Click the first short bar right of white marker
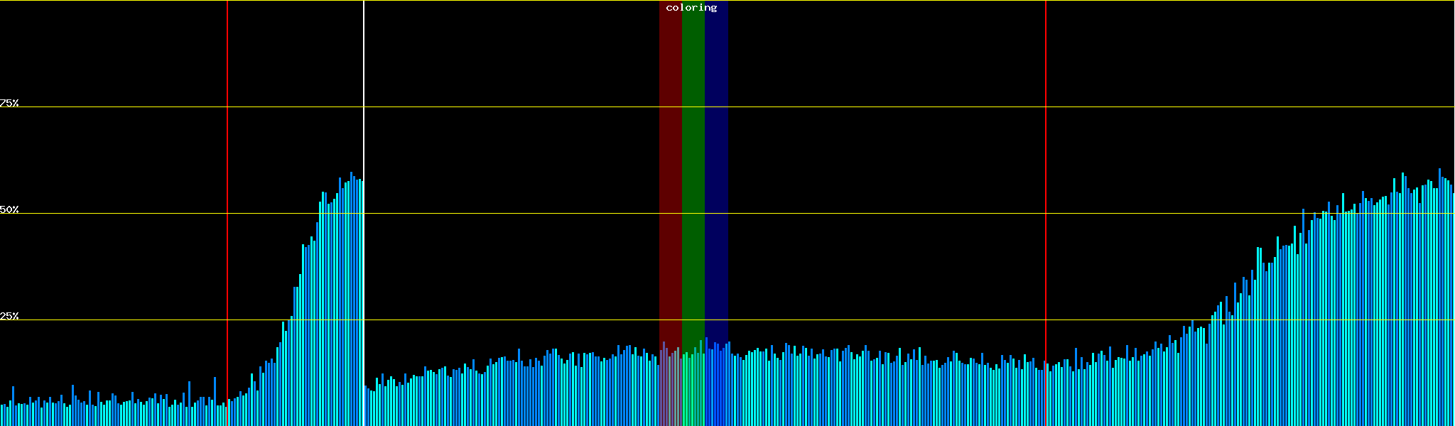Image resolution: width=1455 pixels, height=426 pixels. 366,406
